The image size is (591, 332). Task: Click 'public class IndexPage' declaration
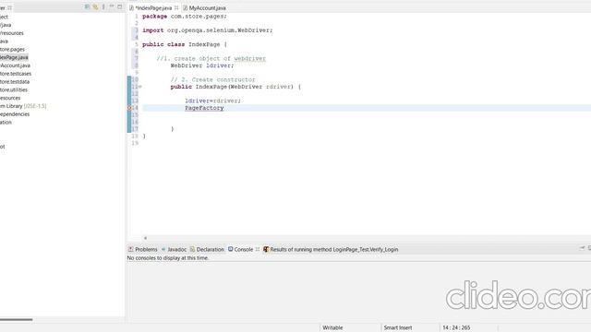(x=181, y=44)
